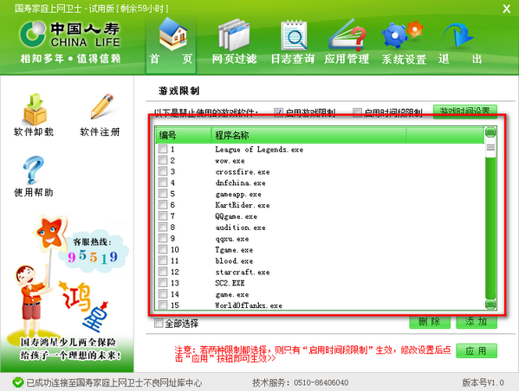Toggle 启用时间段限制 checkbox
Screen dimensions: 519x391
click(357, 112)
